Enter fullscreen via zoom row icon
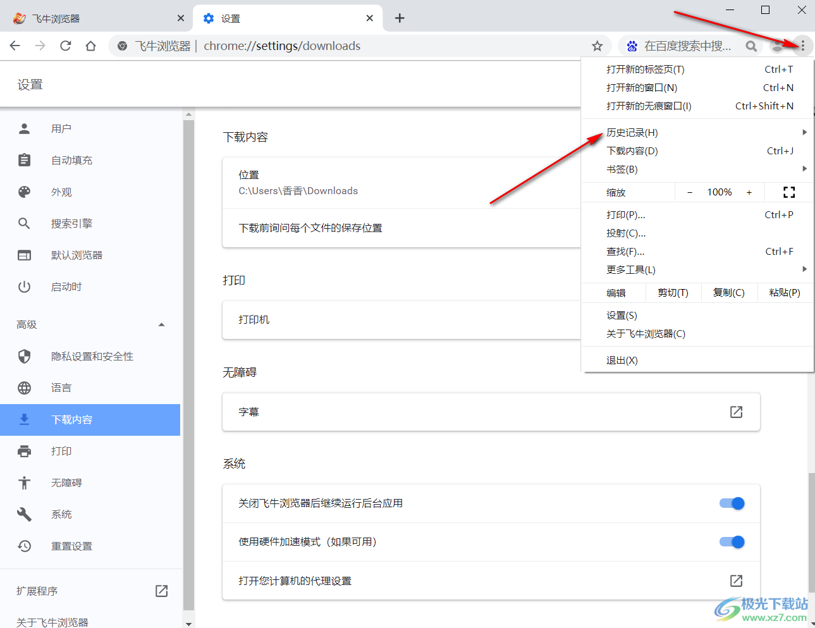 click(789, 192)
